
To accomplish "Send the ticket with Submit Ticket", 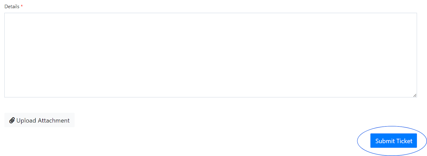I will 393,141.
